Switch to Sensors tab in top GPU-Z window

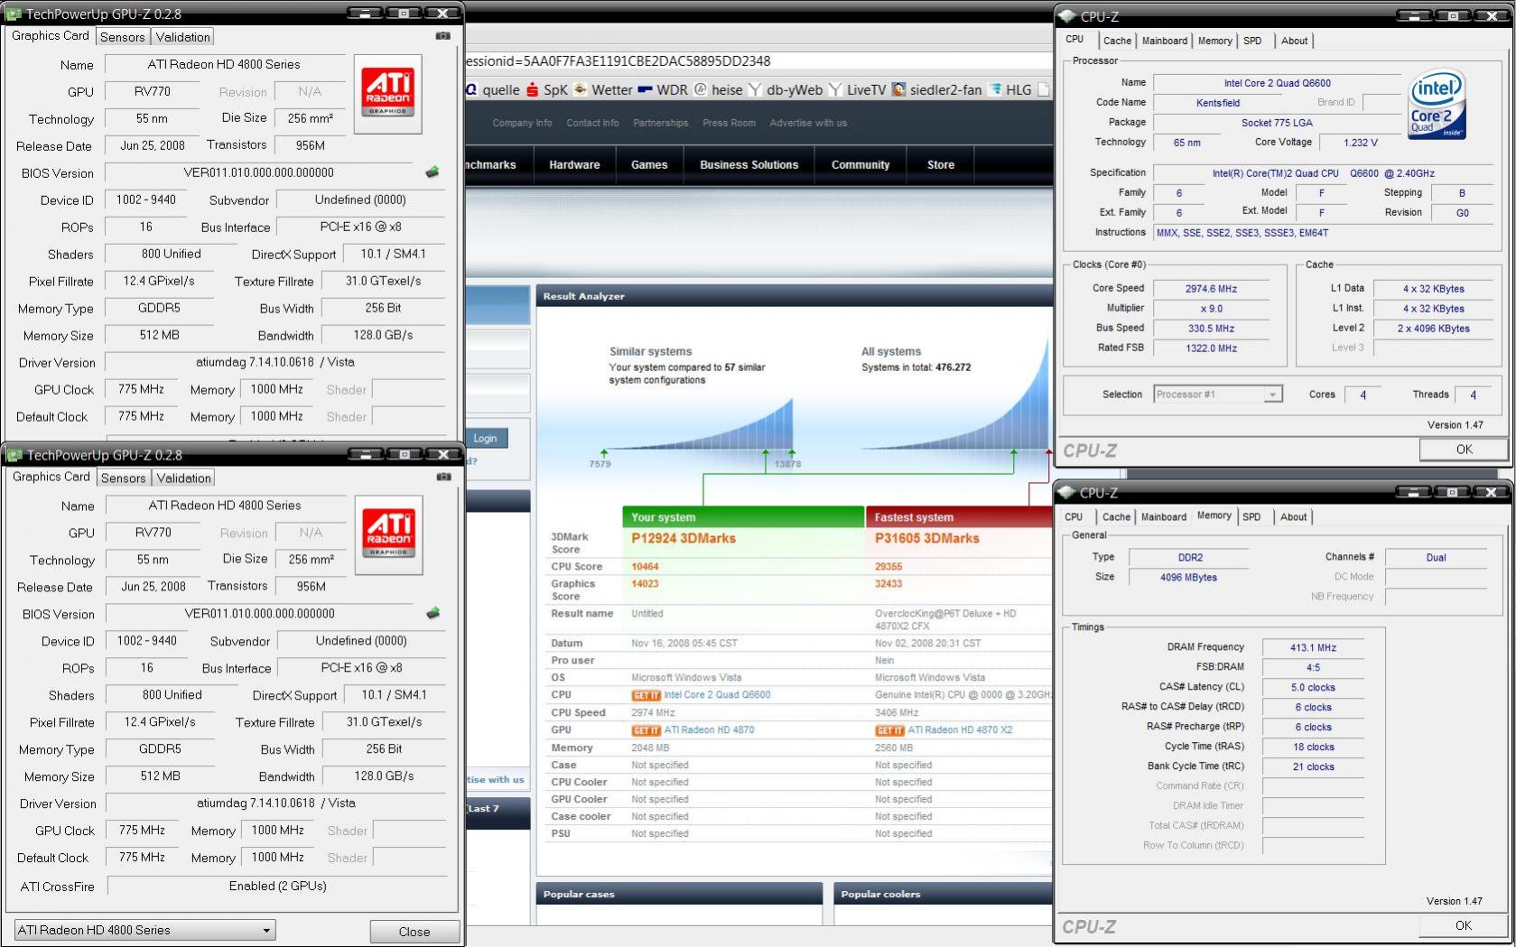point(123,37)
